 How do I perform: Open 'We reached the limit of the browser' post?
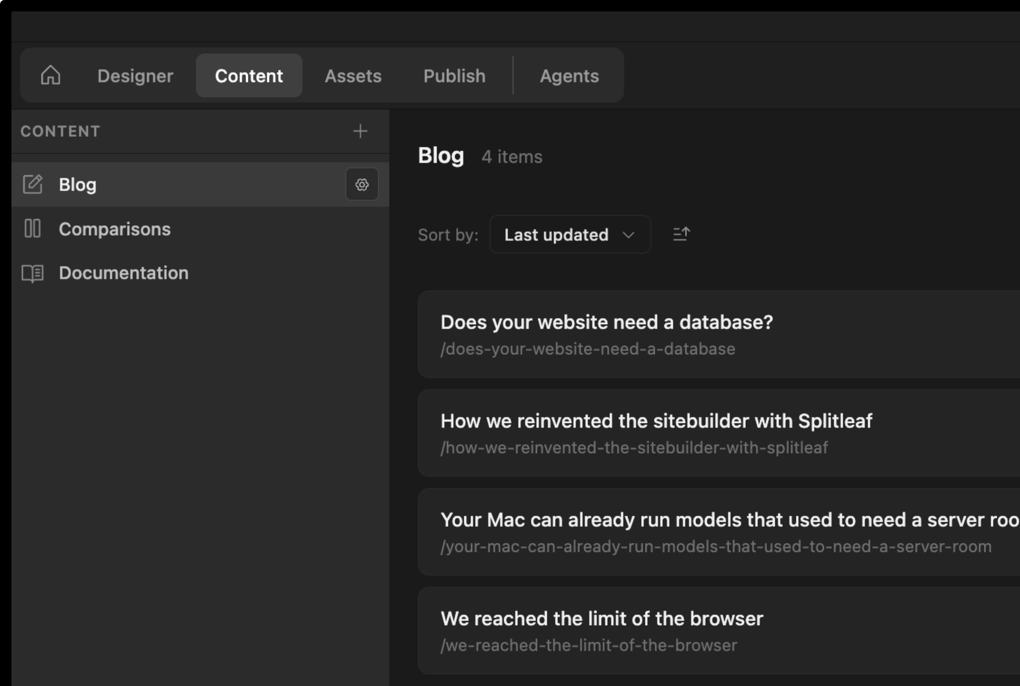(719, 630)
